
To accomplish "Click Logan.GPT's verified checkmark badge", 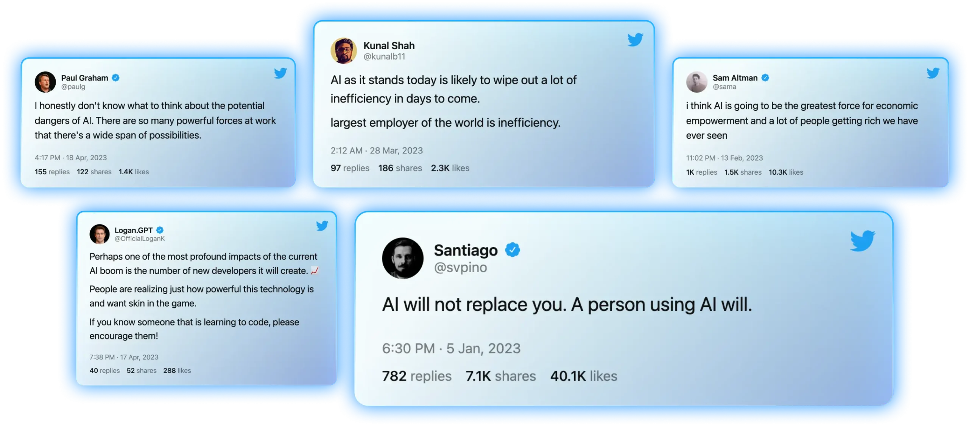I will coord(159,230).
